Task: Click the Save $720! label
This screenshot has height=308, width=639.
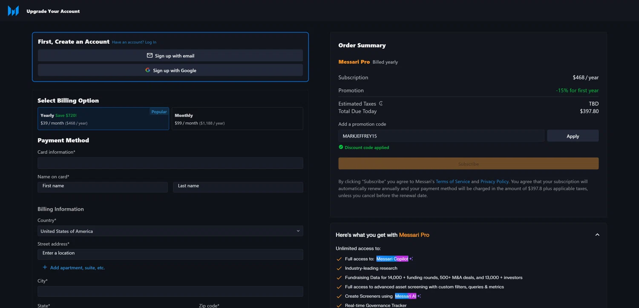Action: coord(66,115)
